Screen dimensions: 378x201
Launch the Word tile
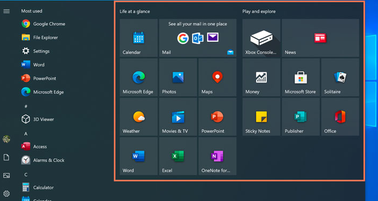[138, 156]
